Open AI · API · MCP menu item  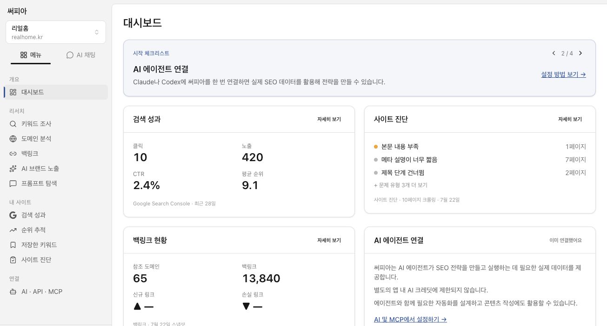coord(56,292)
